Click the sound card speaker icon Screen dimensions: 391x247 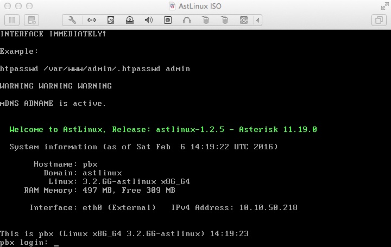click(x=149, y=20)
